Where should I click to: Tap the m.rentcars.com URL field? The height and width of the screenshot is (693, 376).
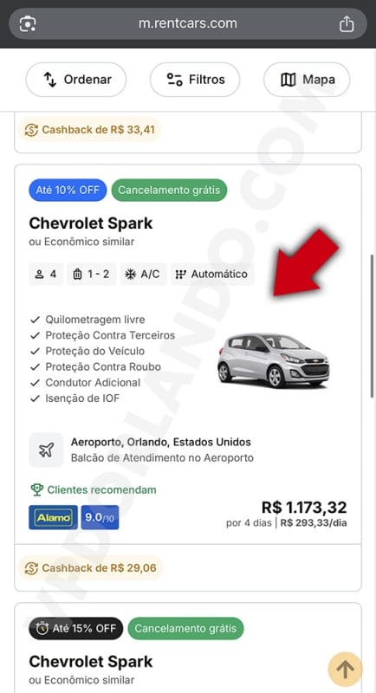click(x=188, y=24)
